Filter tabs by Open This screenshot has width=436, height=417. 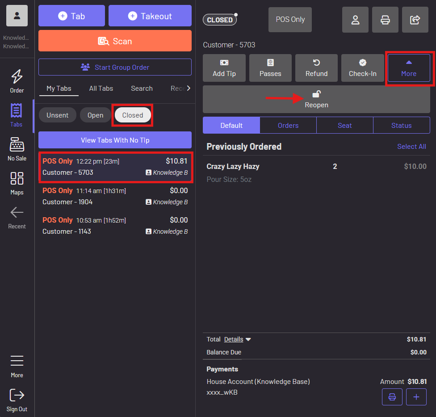tap(96, 115)
